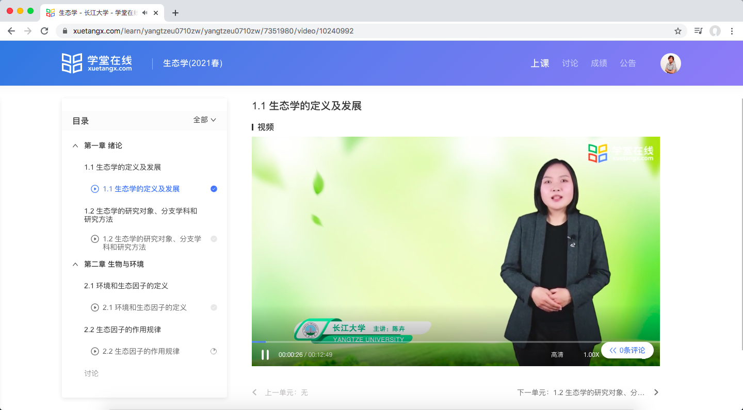
Task: Open the user avatar menu
Action: point(671,63)
